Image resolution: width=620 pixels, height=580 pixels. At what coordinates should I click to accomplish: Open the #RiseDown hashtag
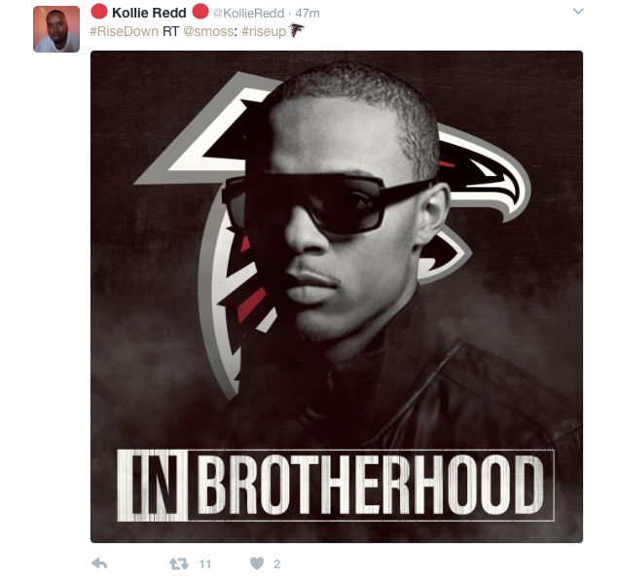(125, 31)
